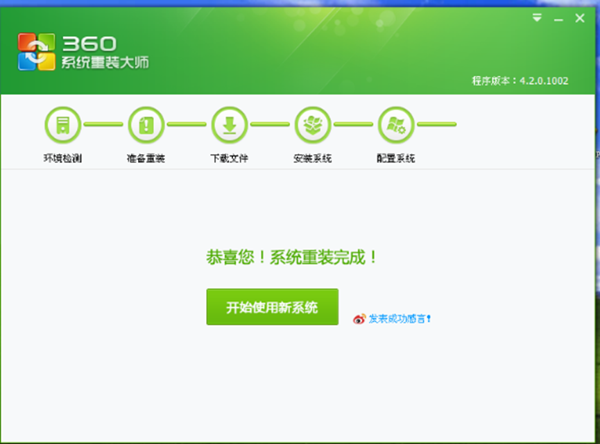Click the 环境检测 step circle icon
The width and height of the screenshot is (600, 444).
click(63, 125)
